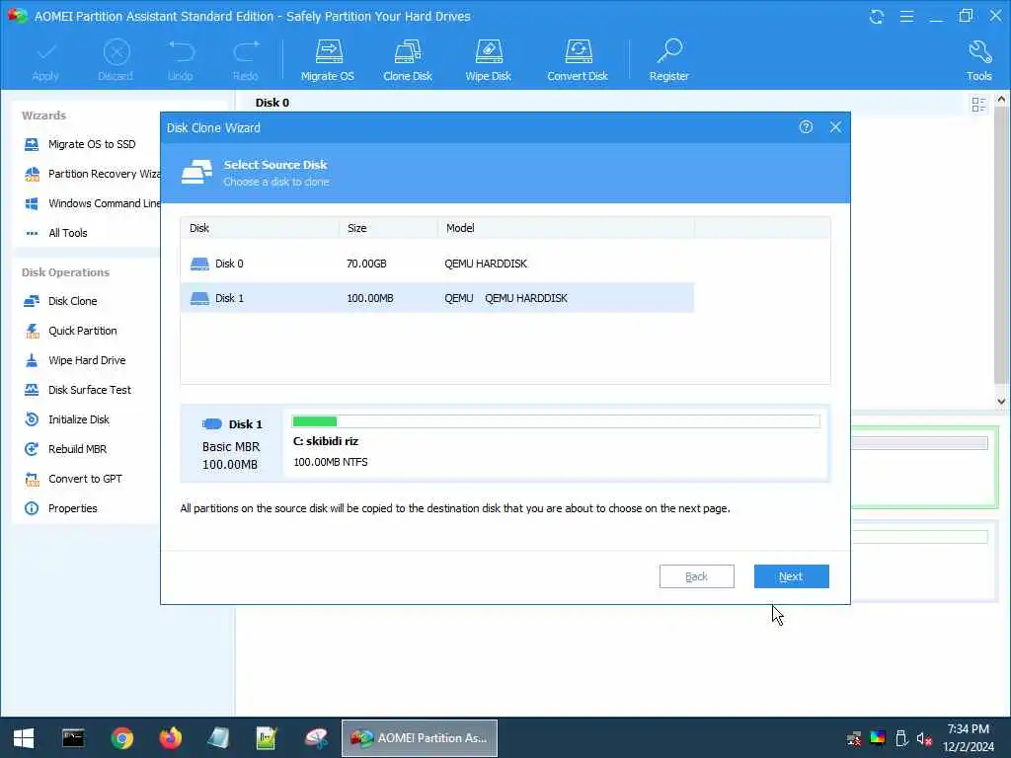Click the Back button in wizard

[696, 576]
